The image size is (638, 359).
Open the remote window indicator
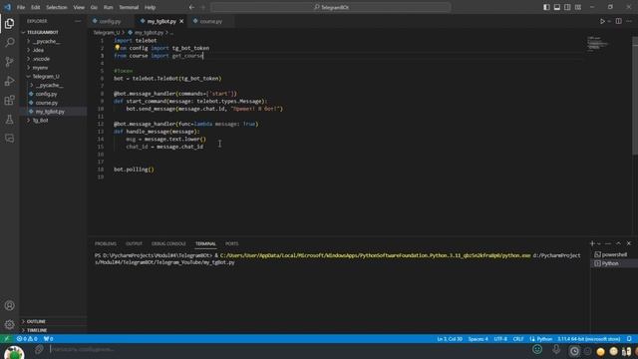tap(6, 339)
